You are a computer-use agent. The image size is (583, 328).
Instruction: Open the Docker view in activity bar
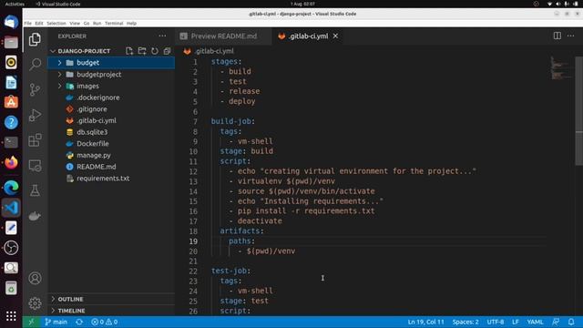point(35,216)
